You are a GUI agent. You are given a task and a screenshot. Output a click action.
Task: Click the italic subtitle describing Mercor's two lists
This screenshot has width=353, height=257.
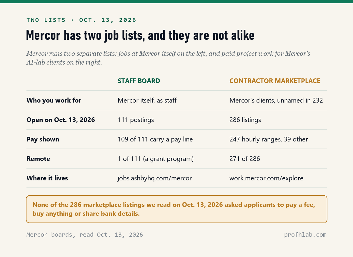(x=168, y=58)
